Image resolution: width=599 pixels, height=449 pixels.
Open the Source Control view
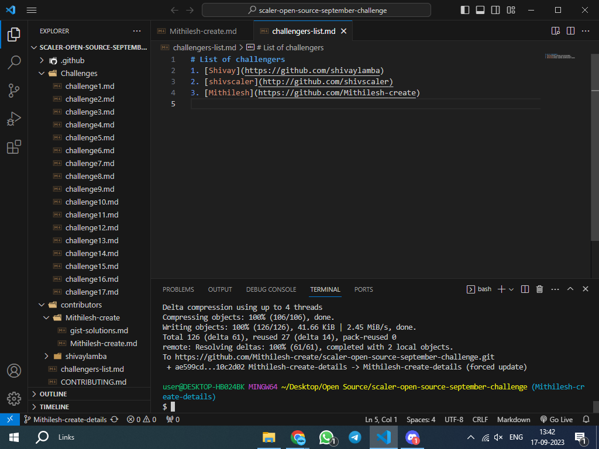pyautogui.click(x=14, y=91)
